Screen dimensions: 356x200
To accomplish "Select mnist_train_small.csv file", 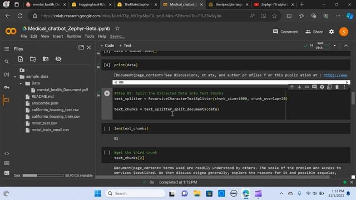I will 50,130.
